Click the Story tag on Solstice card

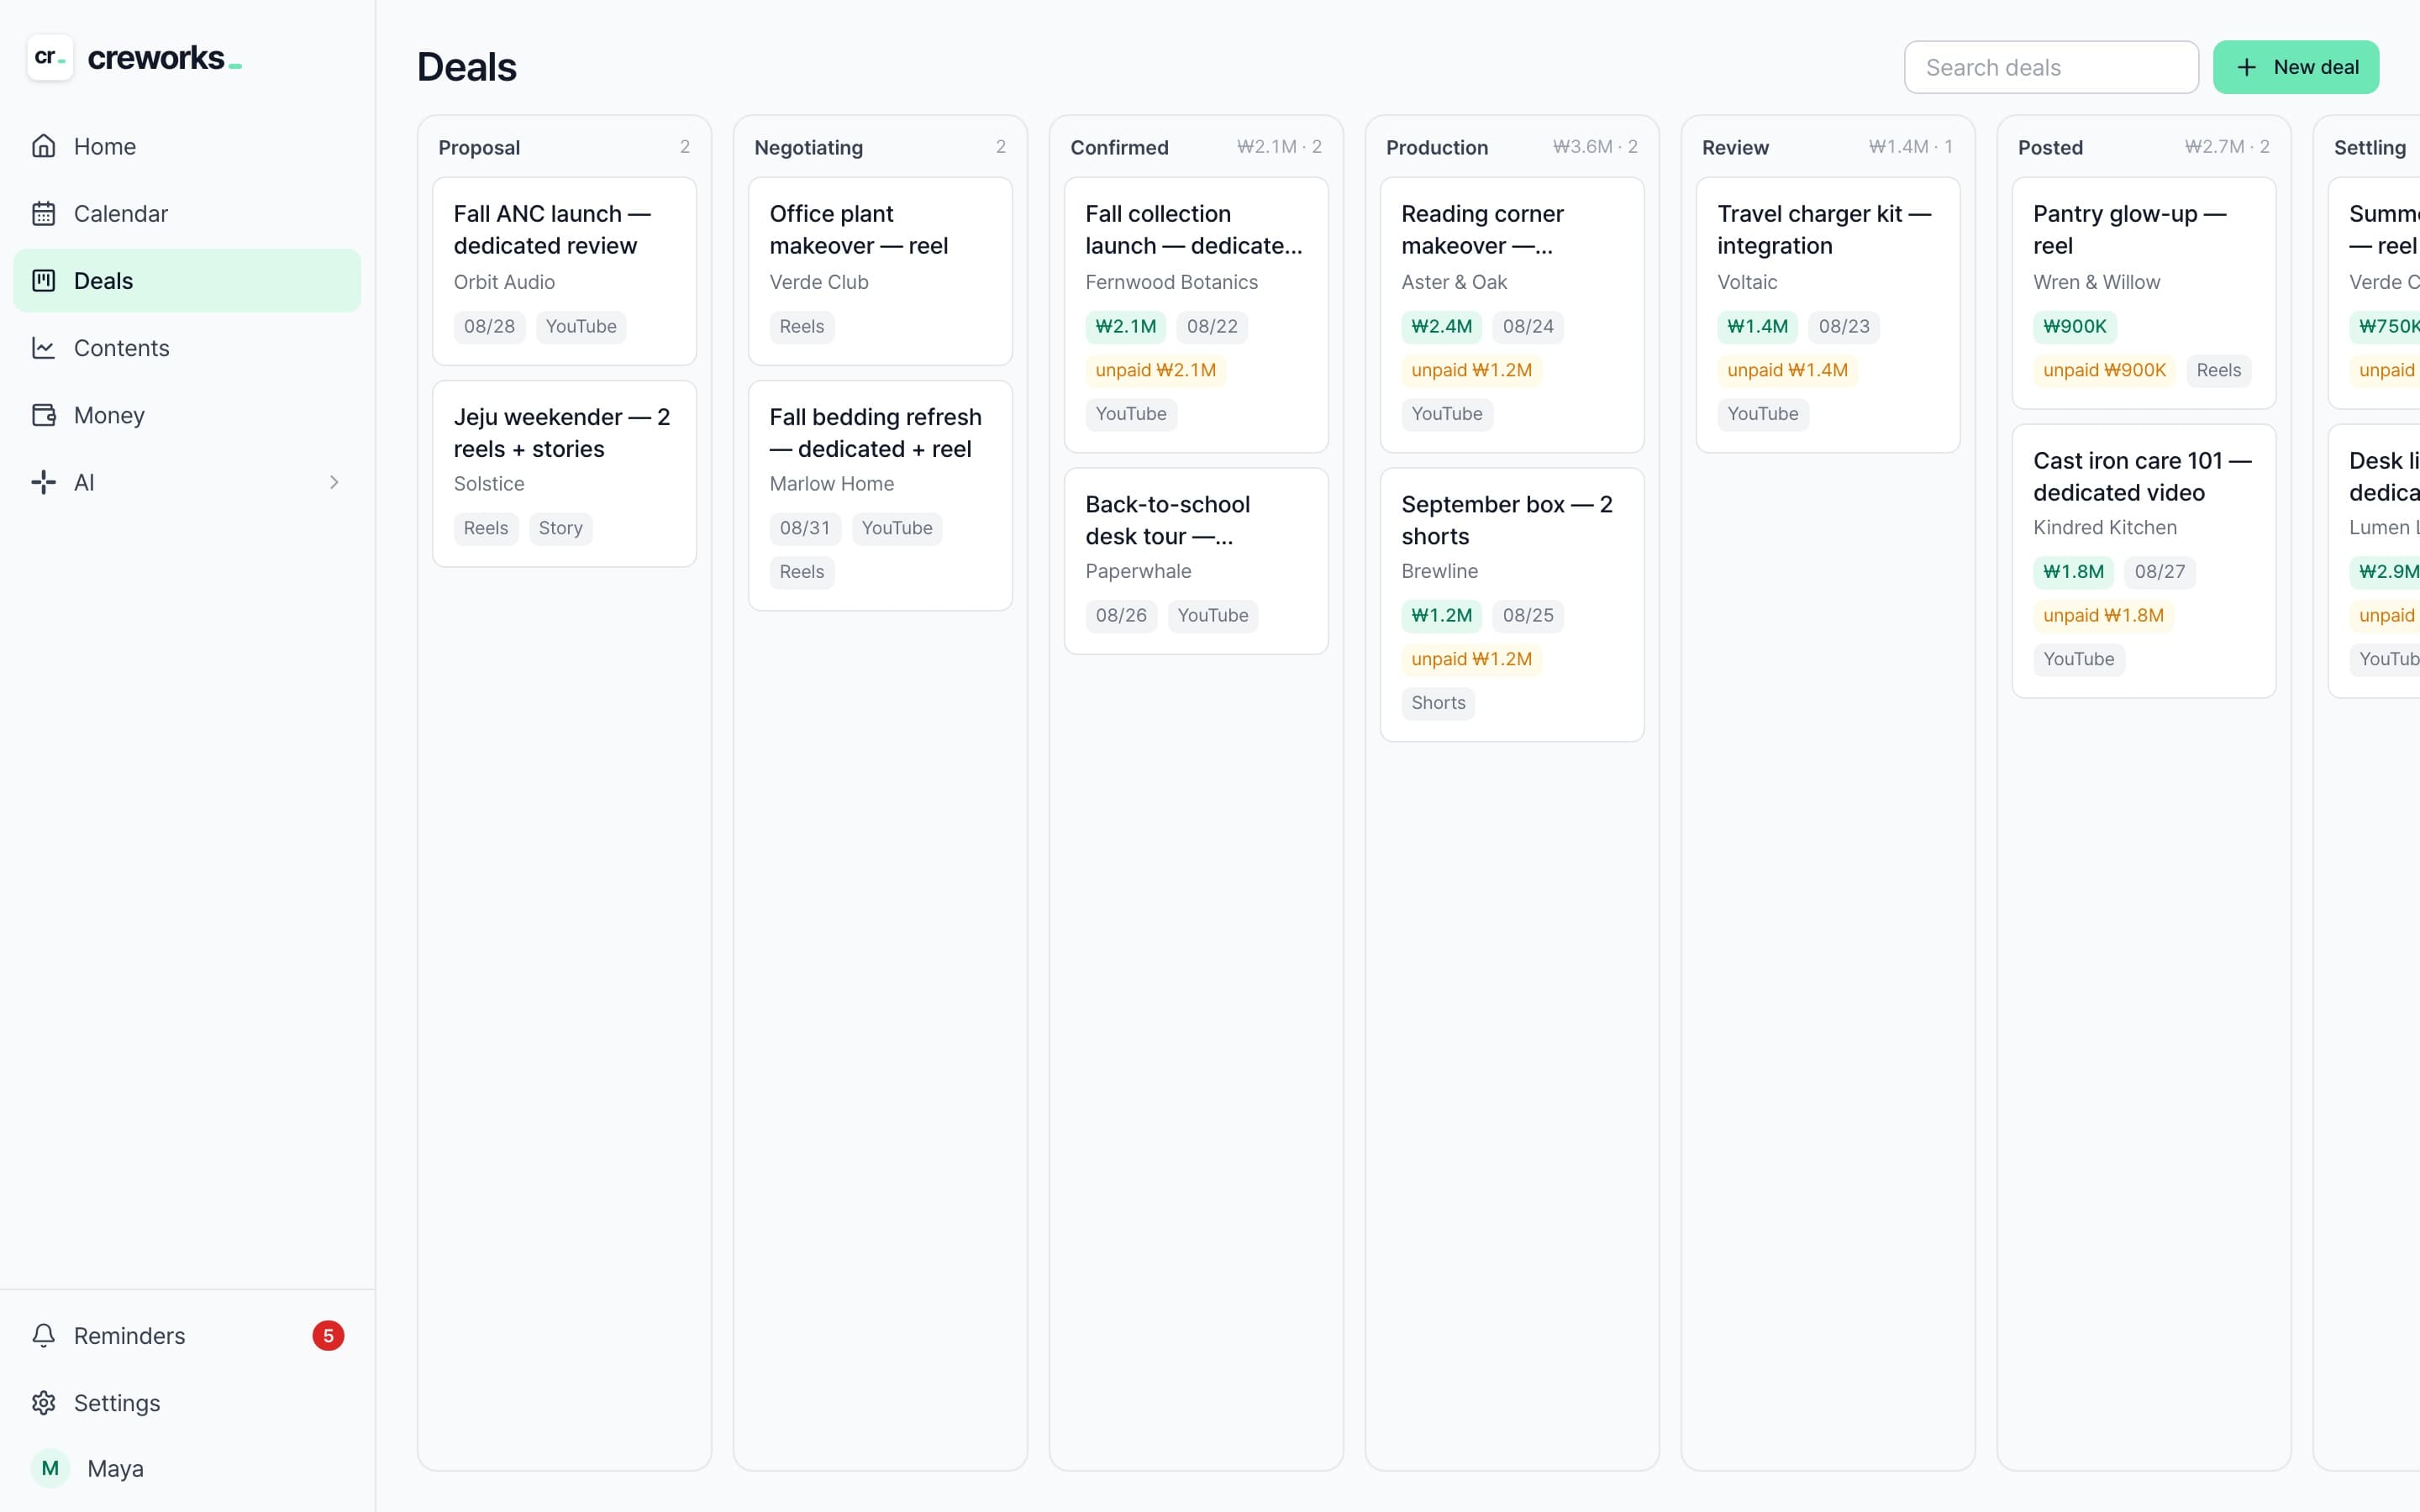(x=560, y=528)
